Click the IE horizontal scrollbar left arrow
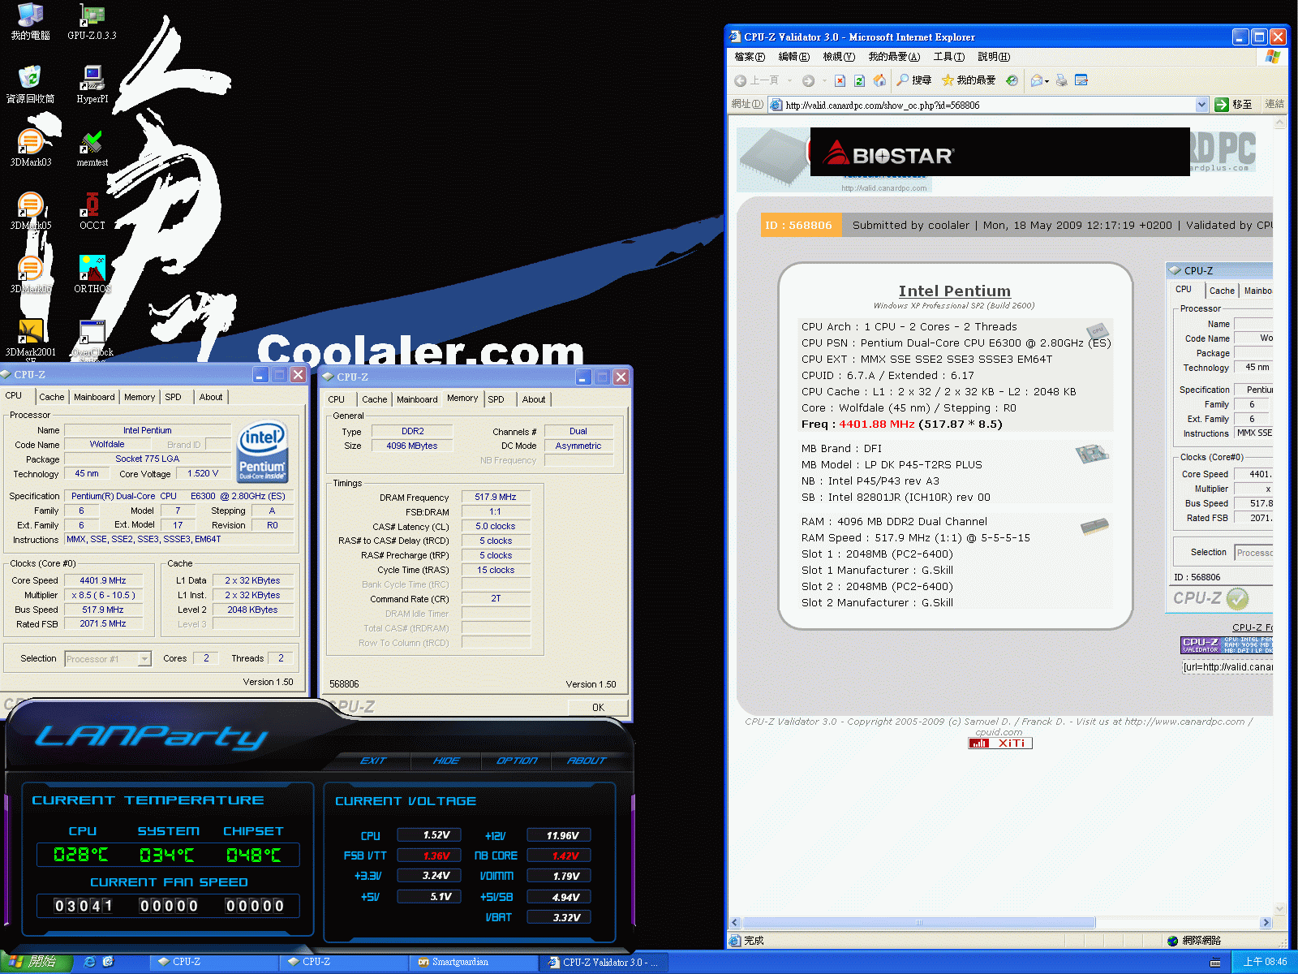 click(735, 923)
